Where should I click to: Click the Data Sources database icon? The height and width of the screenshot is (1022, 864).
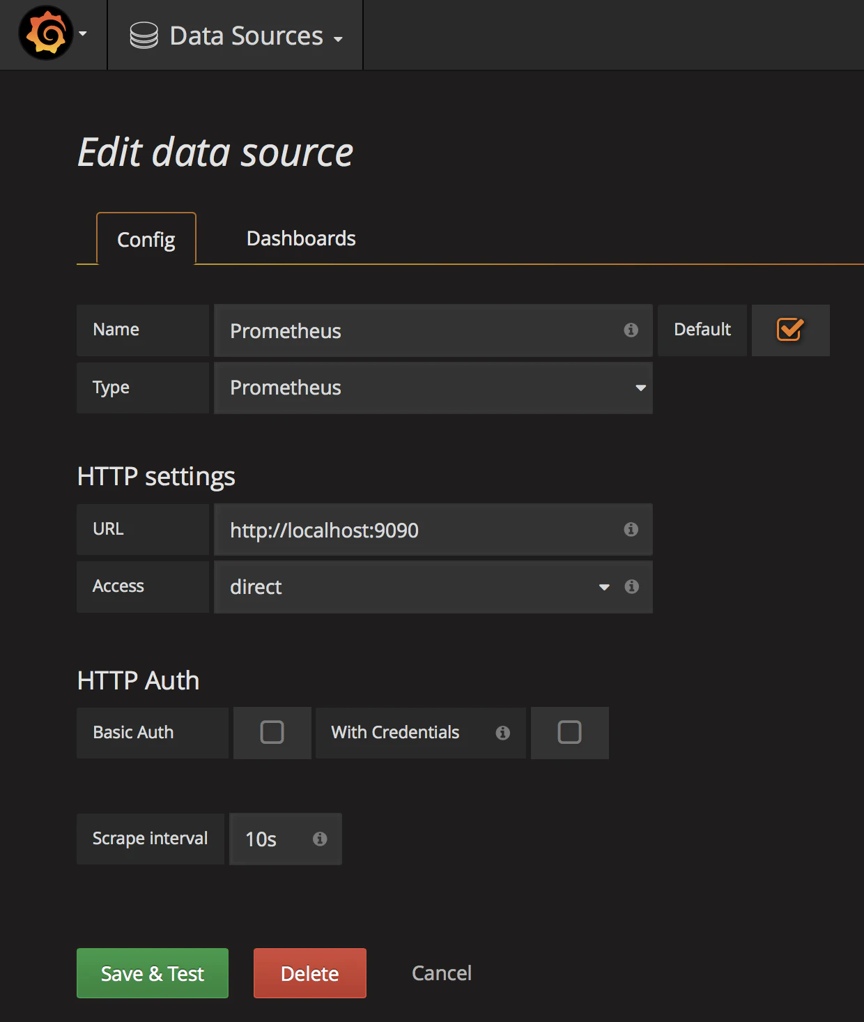pos(144,36)
